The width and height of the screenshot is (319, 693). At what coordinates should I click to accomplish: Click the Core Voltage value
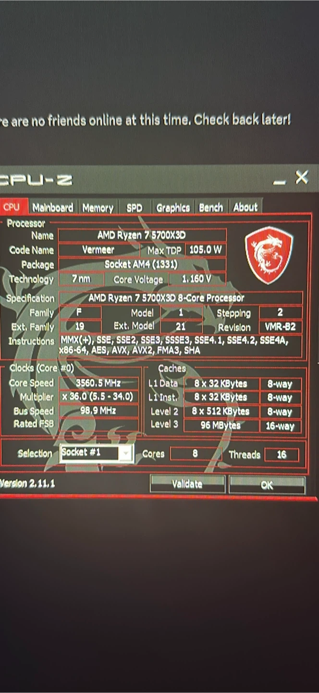(196, 279)
